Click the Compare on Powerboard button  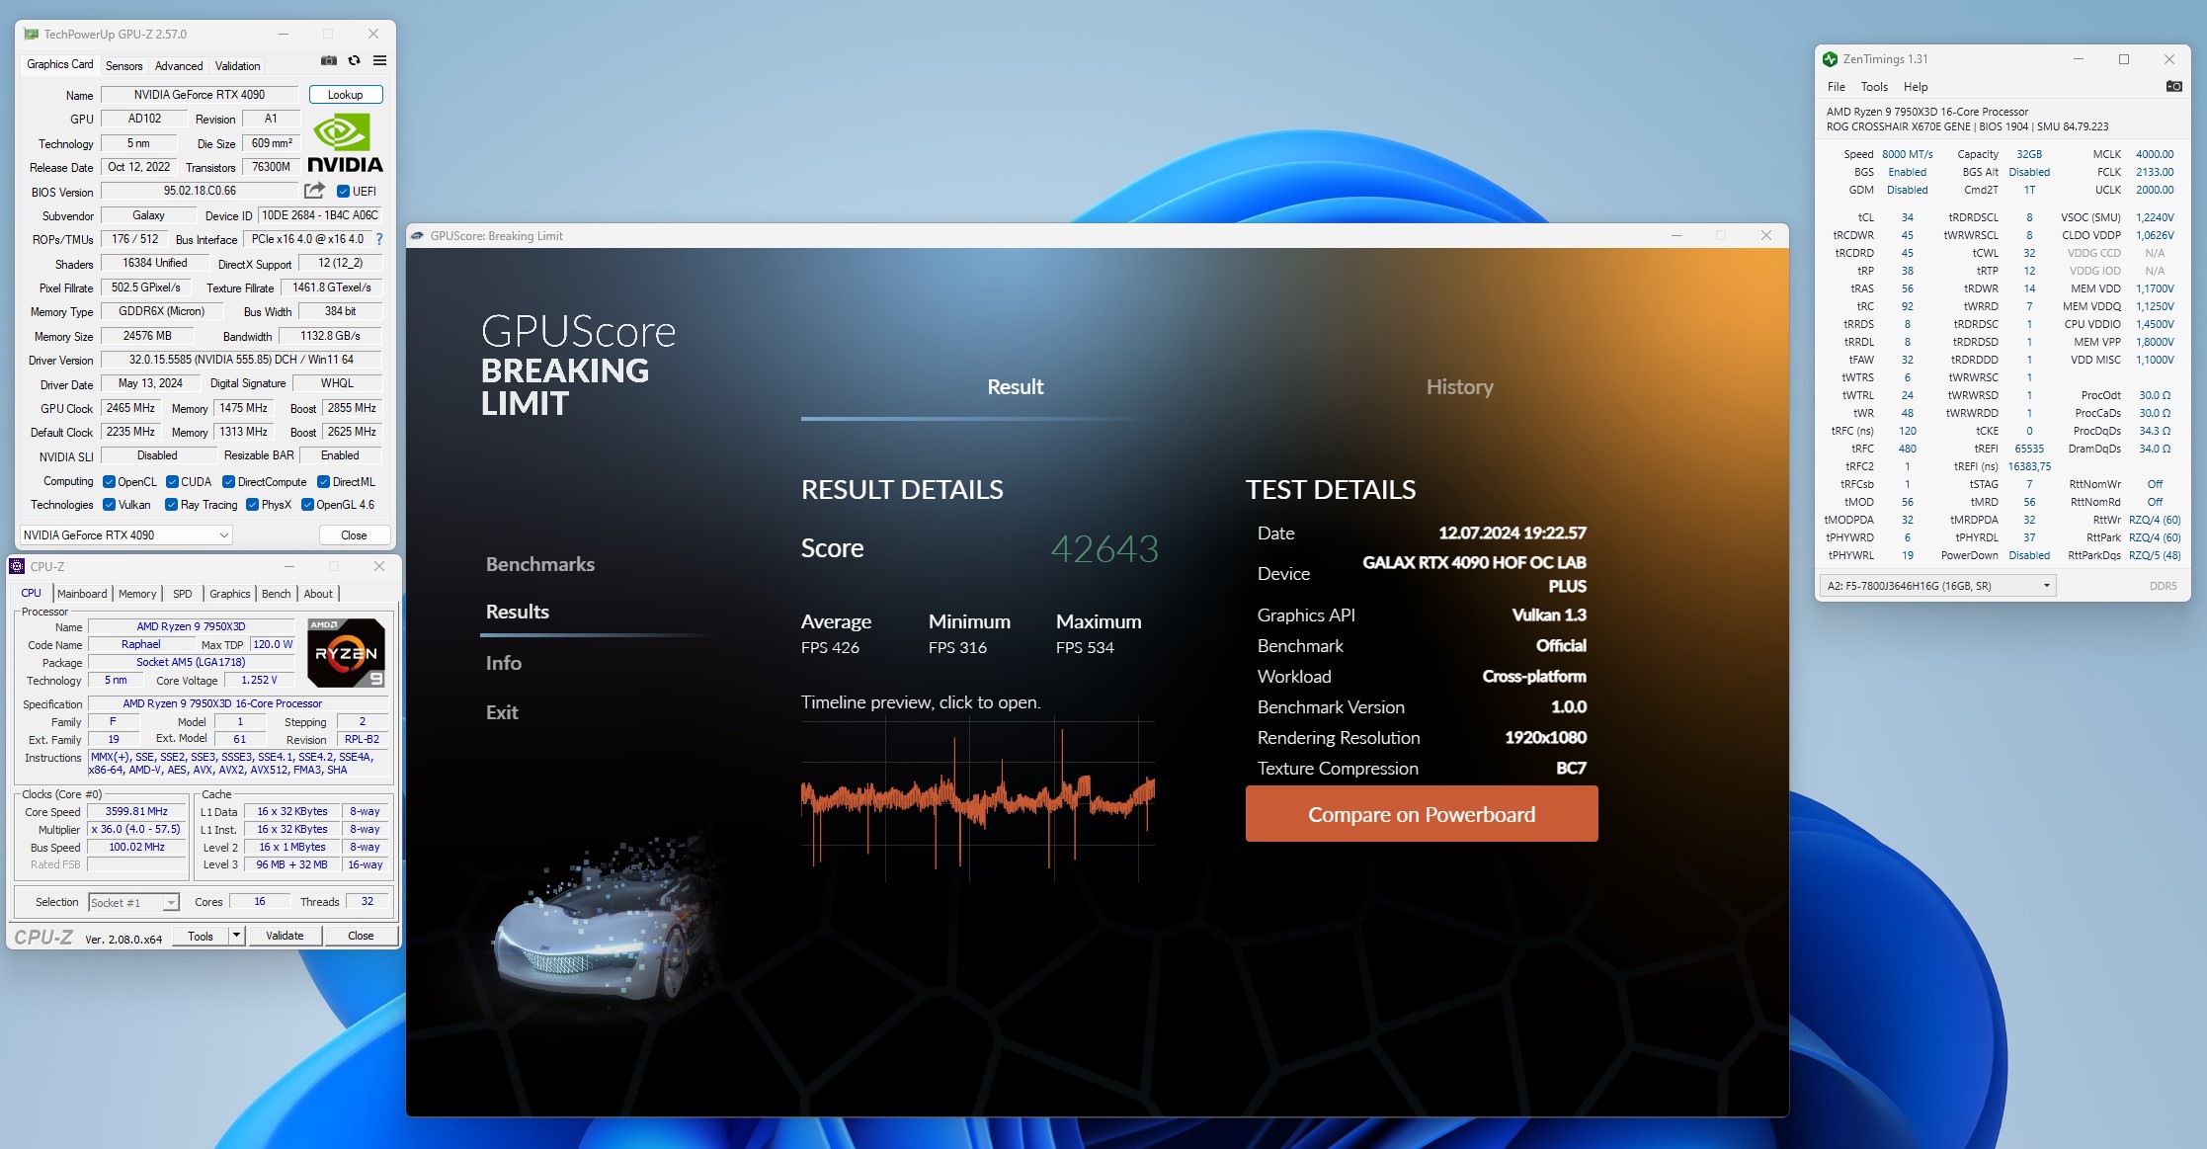1421,814
